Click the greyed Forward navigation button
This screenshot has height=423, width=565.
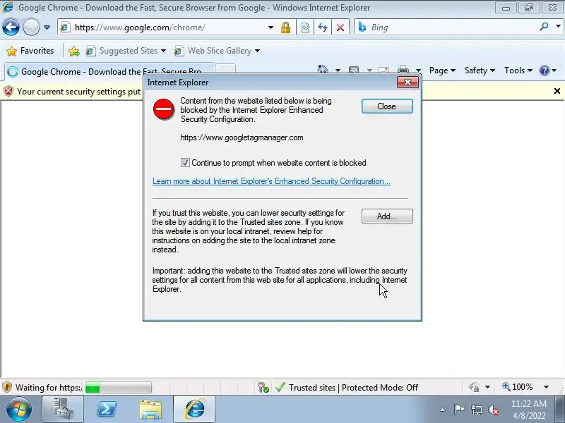pyautogui.click(x=31, y=27)
